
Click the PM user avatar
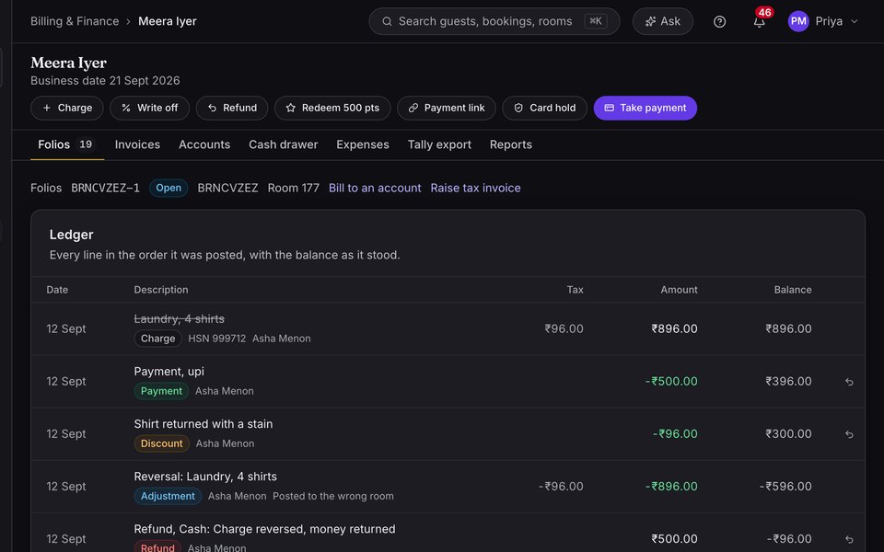(x=798, y=21)
